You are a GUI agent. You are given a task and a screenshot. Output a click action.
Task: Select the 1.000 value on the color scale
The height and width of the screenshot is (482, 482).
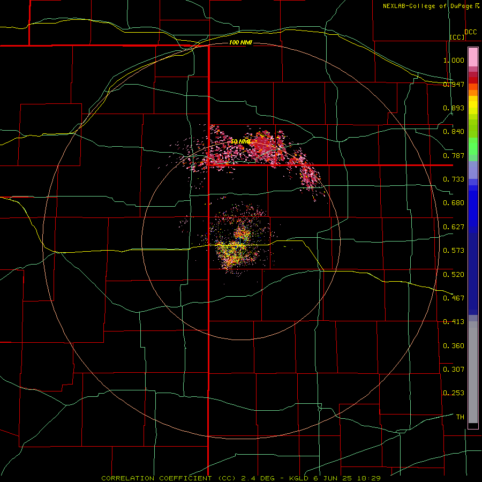pyautogui.click(x=454, y=60)
